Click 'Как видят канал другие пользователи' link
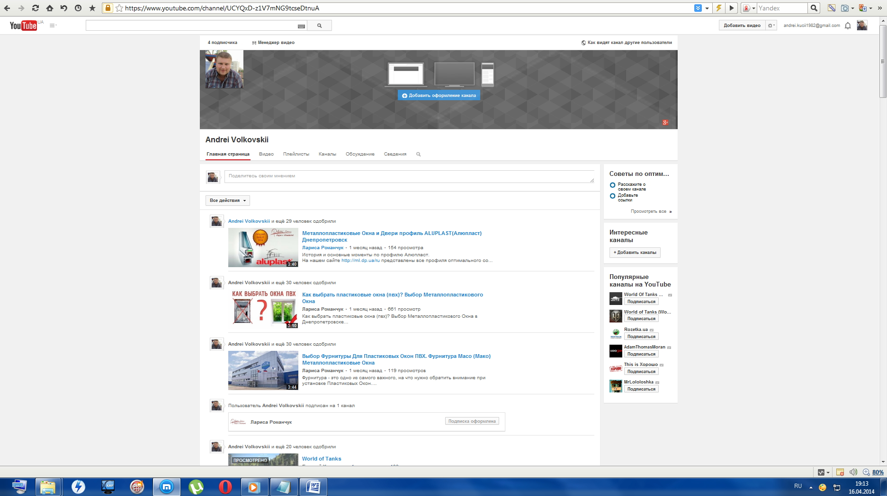 [x=627, y=43]
